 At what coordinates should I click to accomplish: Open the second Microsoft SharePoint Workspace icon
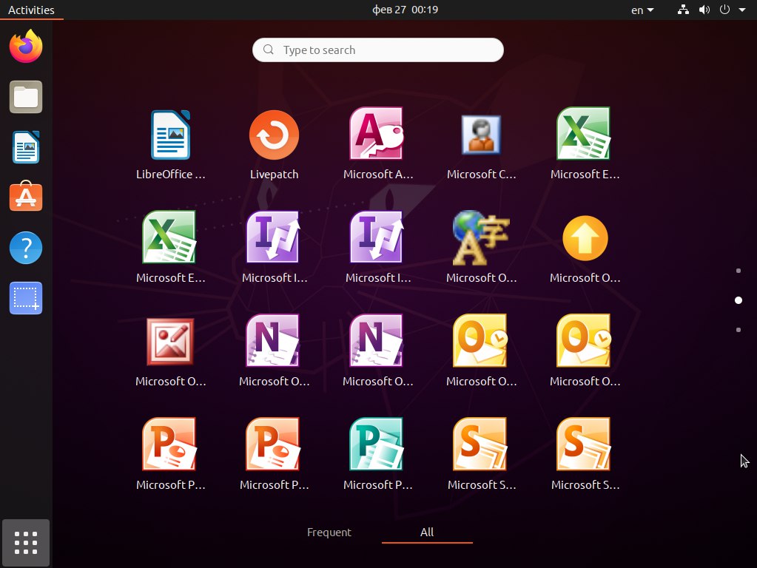pyautogui.click(x=584, y=444)
